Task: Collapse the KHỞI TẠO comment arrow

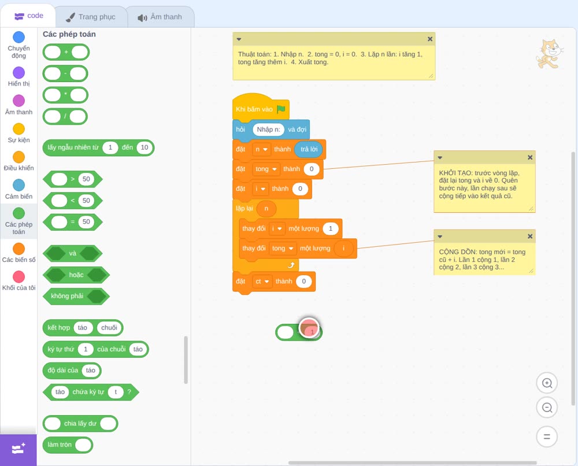Action: pyautogui.click(x=440, y=158)
